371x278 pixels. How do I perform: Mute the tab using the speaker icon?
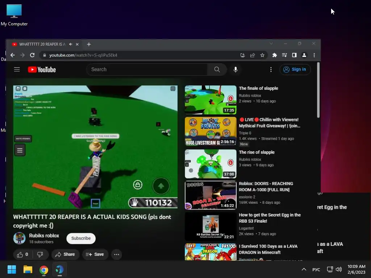point(71,44)
